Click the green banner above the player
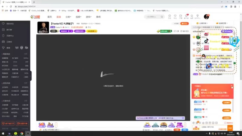242x136 pixels. [x=164, y=31]
